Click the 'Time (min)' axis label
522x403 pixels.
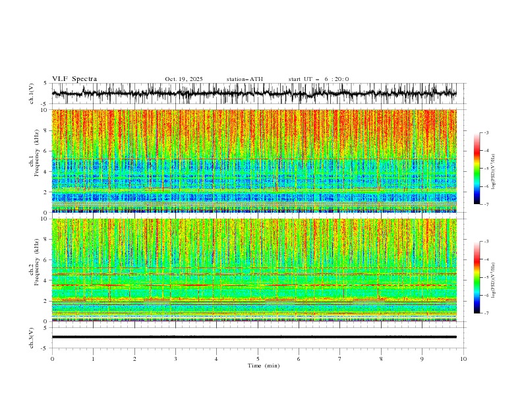point(264,365)
